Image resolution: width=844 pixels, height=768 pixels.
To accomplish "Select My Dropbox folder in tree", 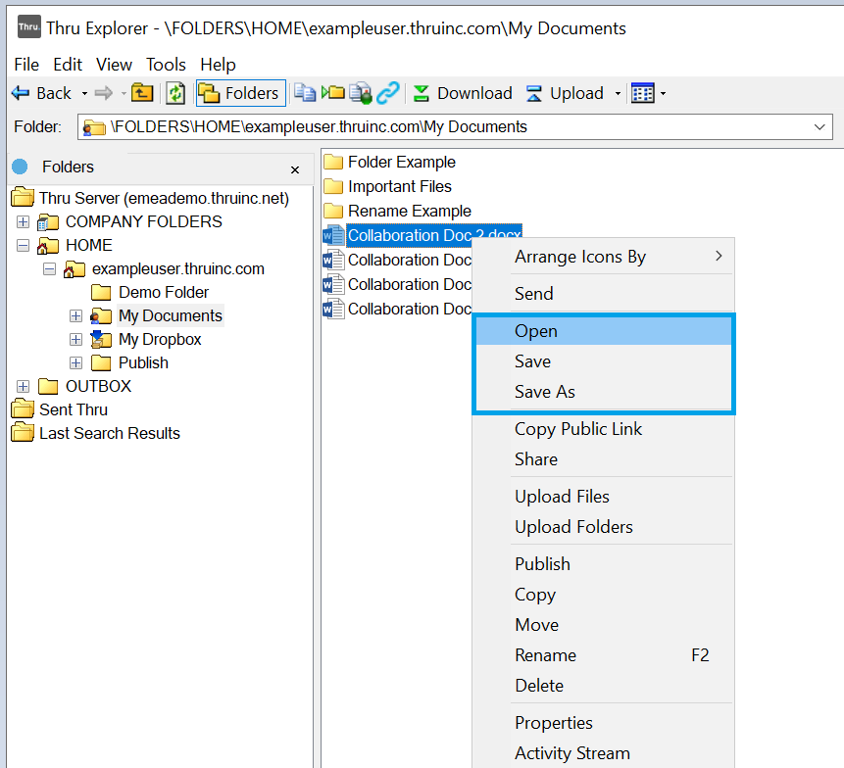I will 159,339.
